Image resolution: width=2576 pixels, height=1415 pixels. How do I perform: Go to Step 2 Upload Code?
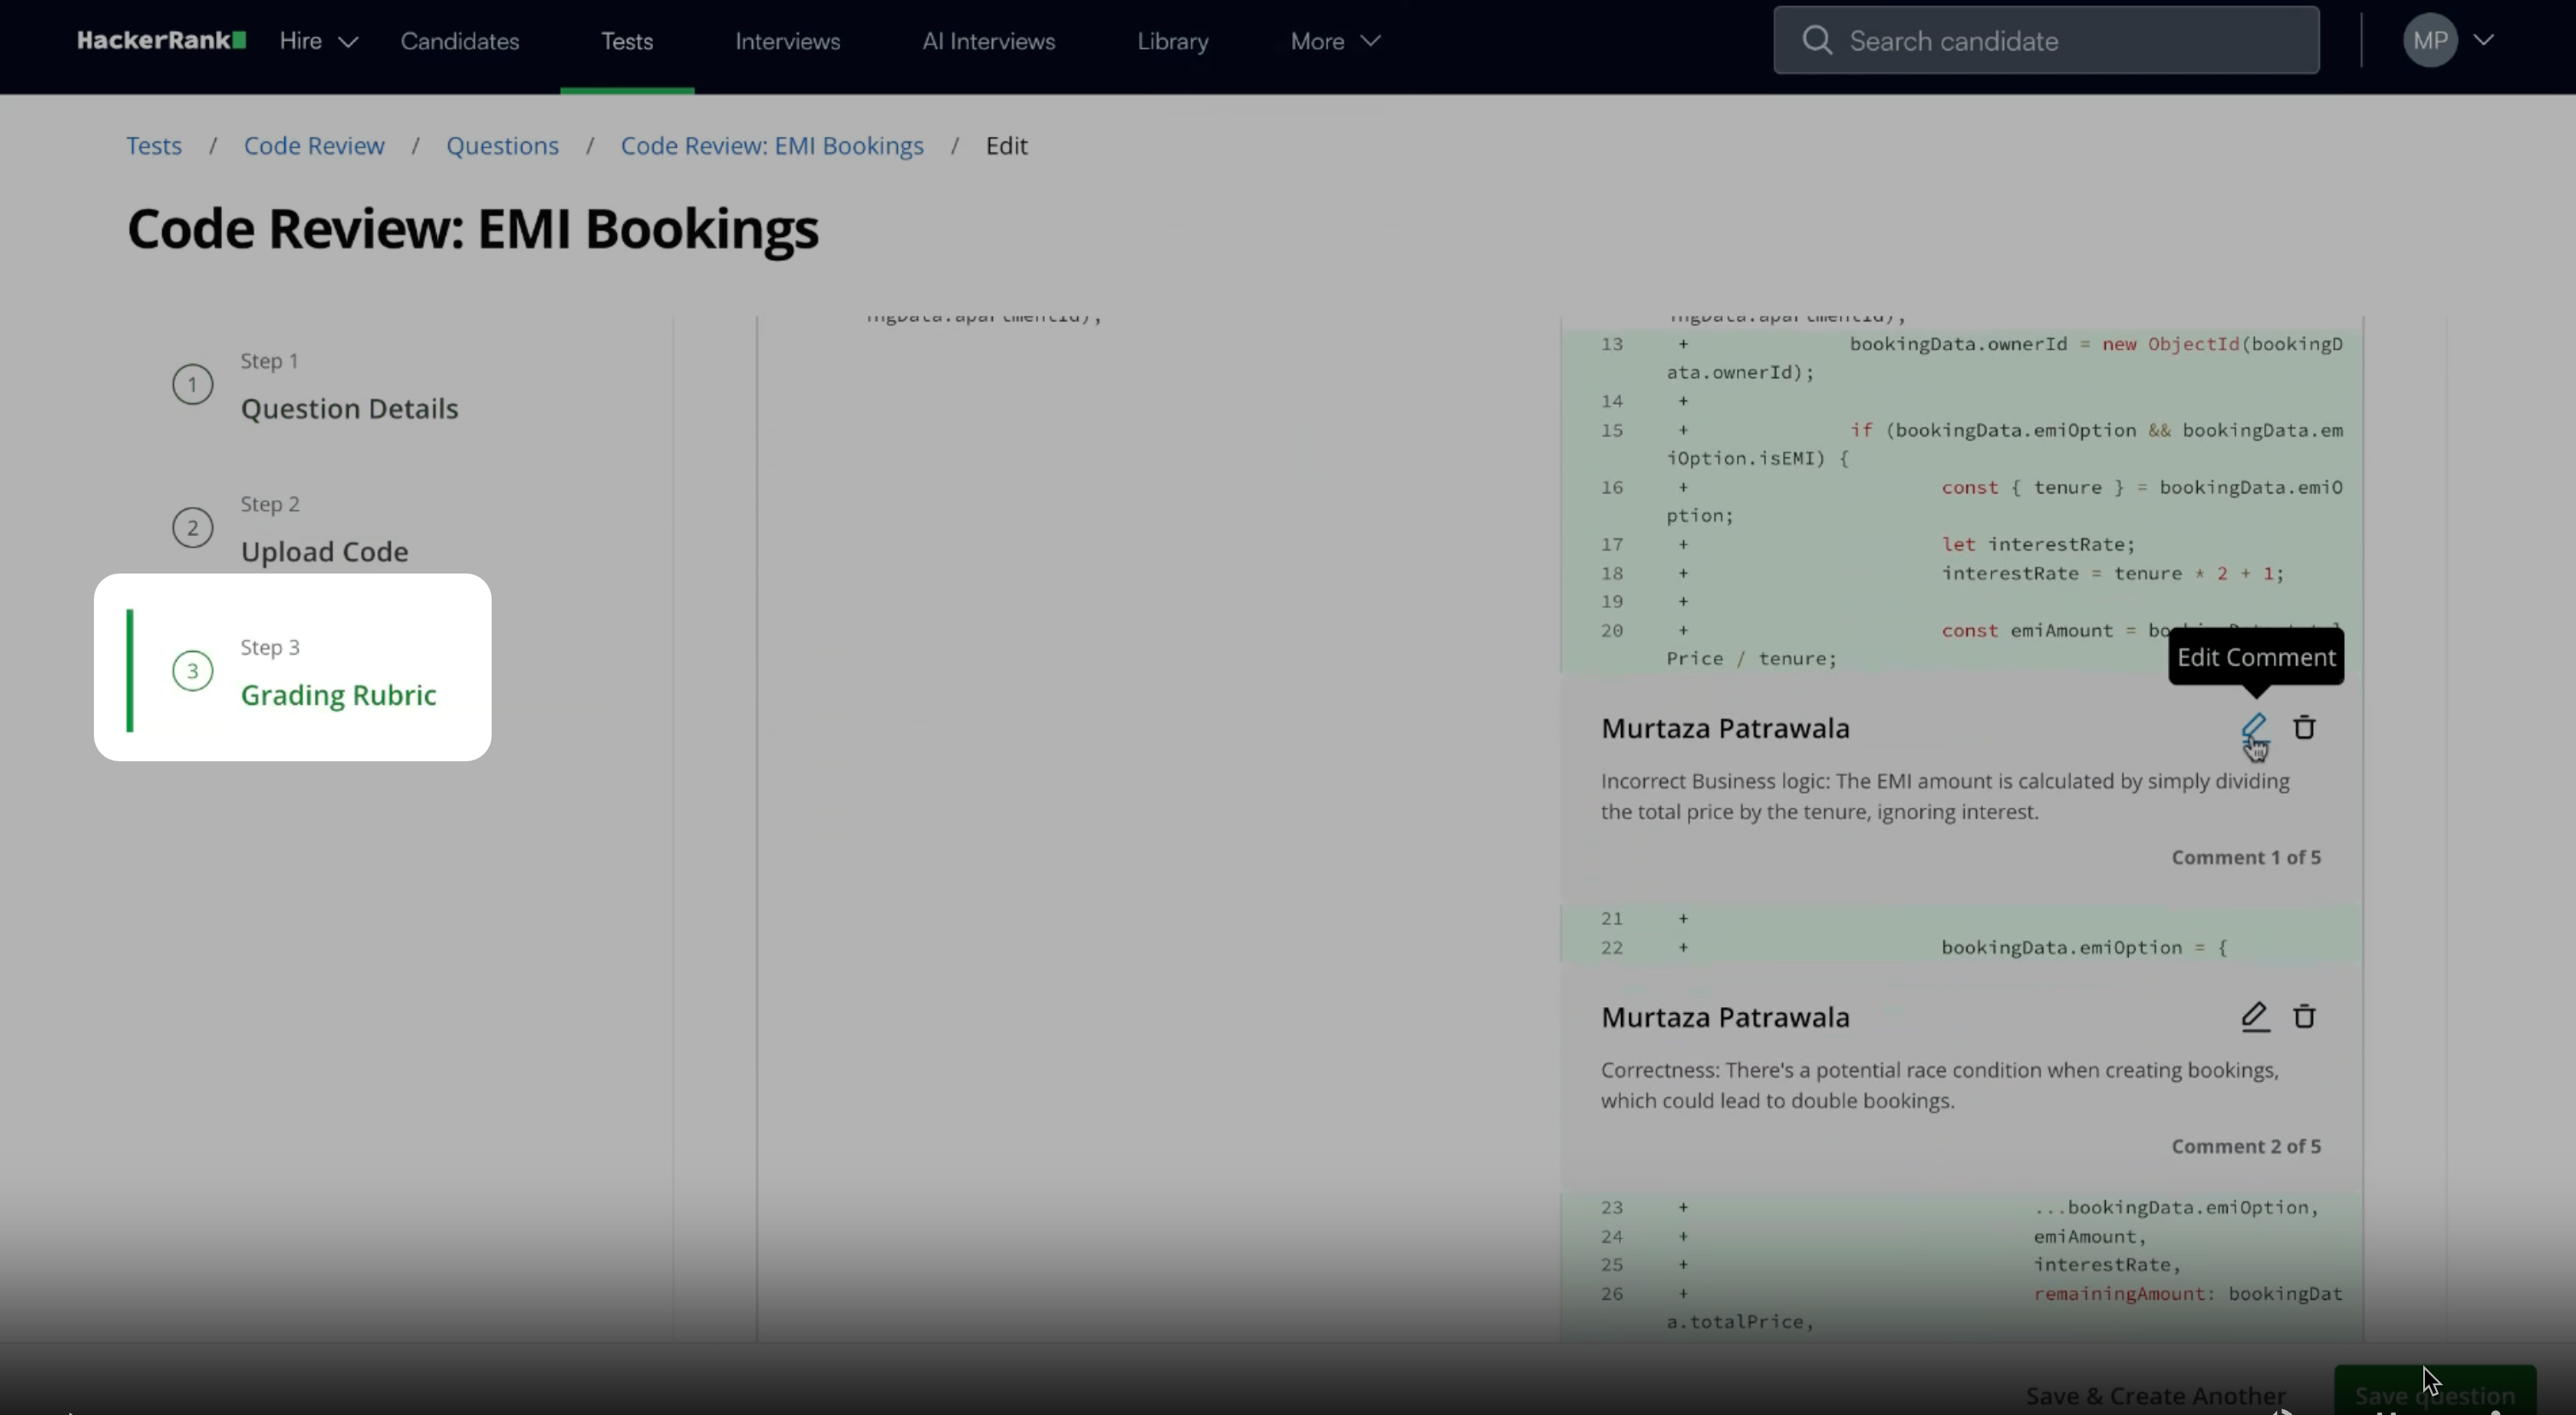(x=324, y=551)
